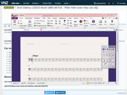Expand the Go To dropdown arrow

coord(90,23)
